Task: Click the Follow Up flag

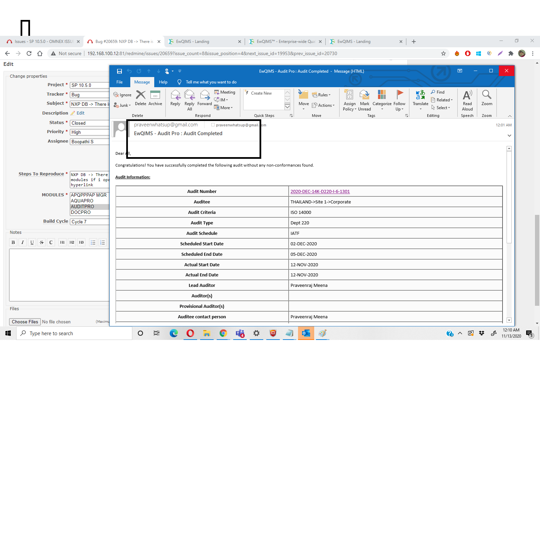Action: (x=400, y=100)
